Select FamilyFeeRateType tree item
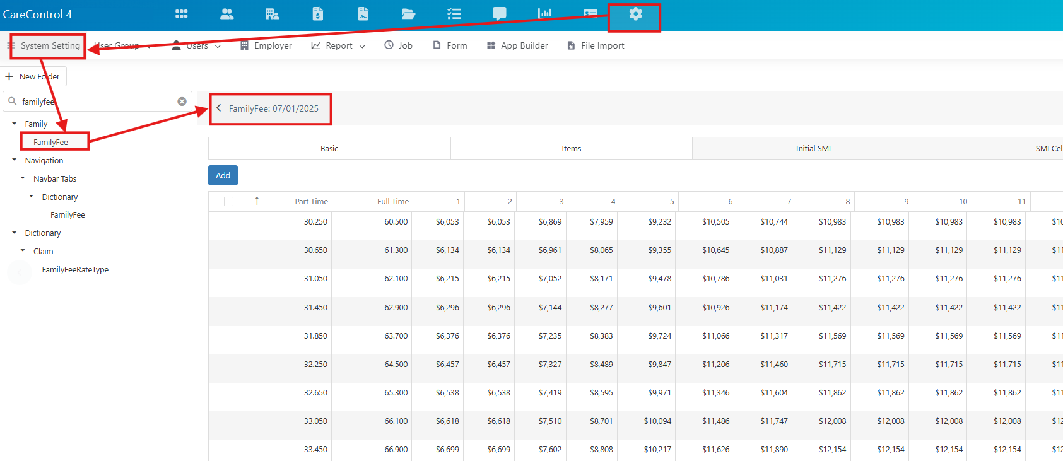1063x461 pixels. click(75, 270)
